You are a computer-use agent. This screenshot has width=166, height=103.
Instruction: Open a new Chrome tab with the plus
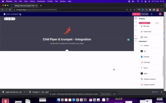(41, 6)
